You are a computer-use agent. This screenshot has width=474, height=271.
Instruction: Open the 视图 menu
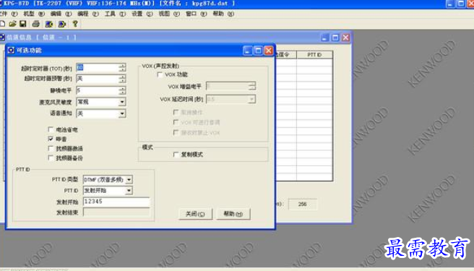[169, 14]
